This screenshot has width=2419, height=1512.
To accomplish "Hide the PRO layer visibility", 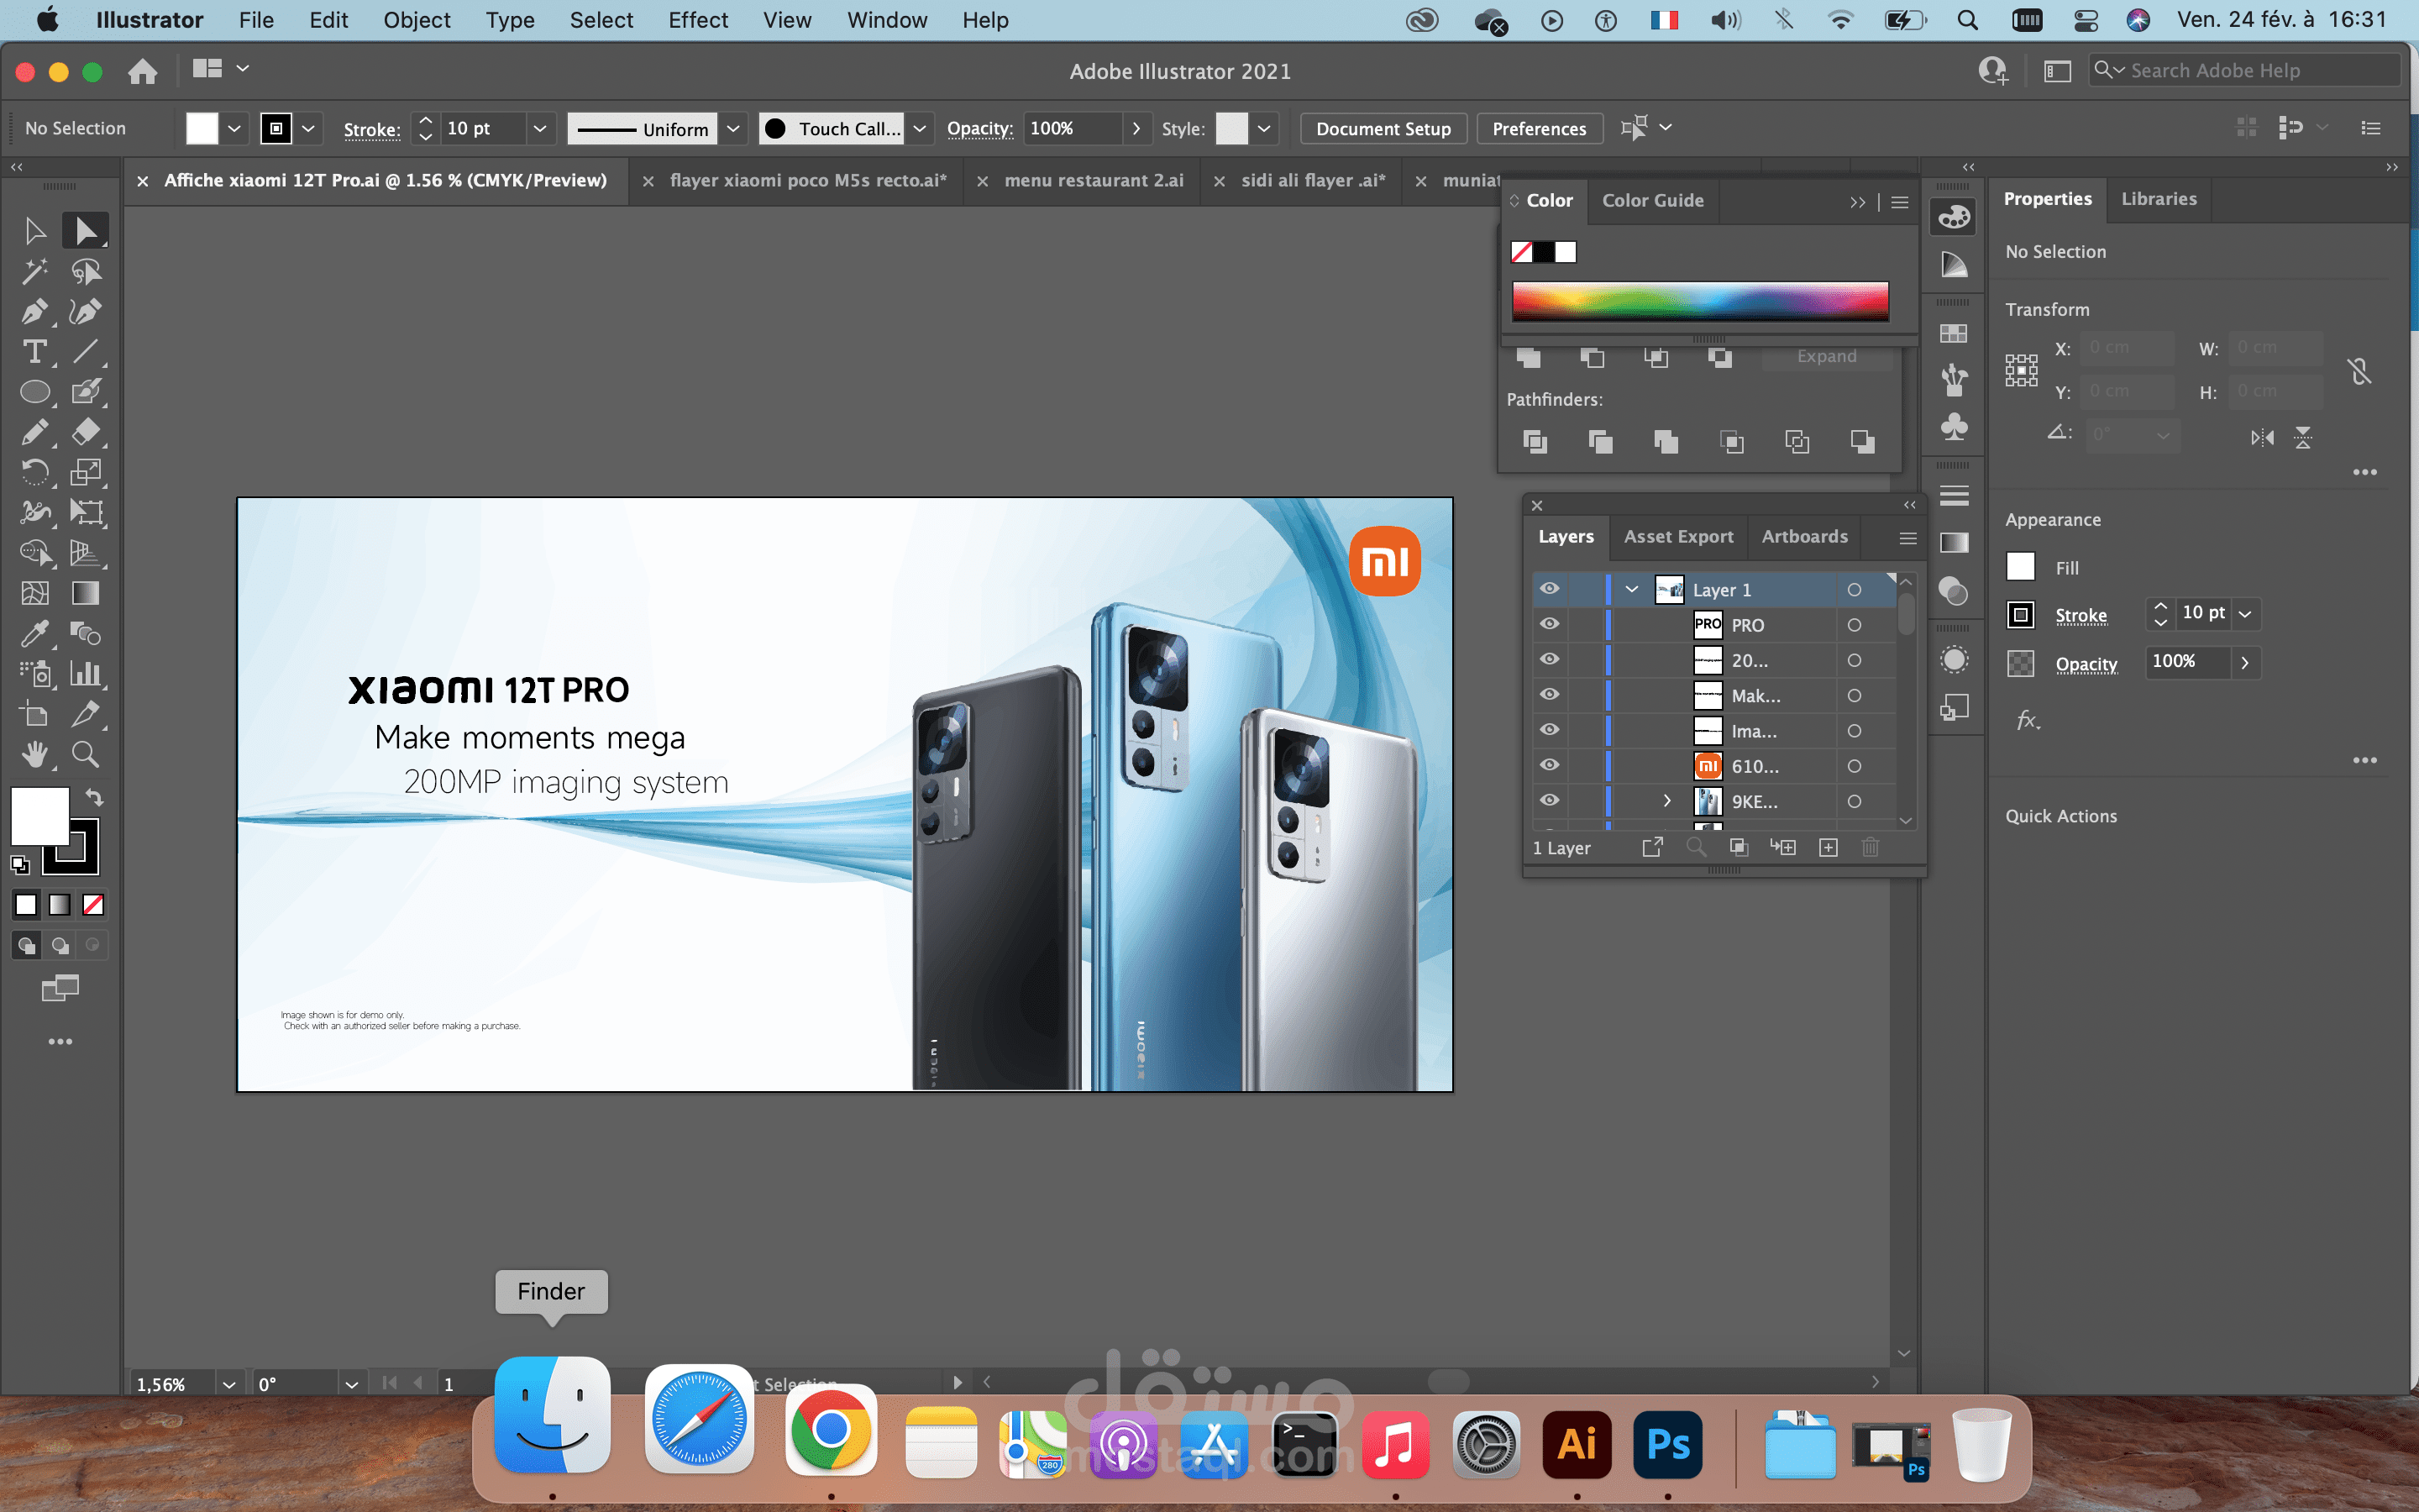I will click(1550, 624).
